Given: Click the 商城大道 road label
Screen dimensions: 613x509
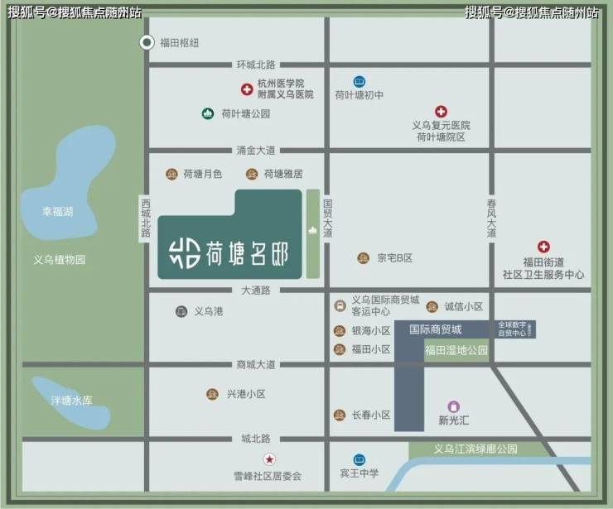Looking at the screenshot, I should click(256, 364).
